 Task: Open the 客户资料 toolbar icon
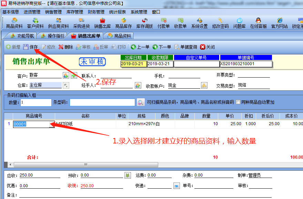coord(35,23)
